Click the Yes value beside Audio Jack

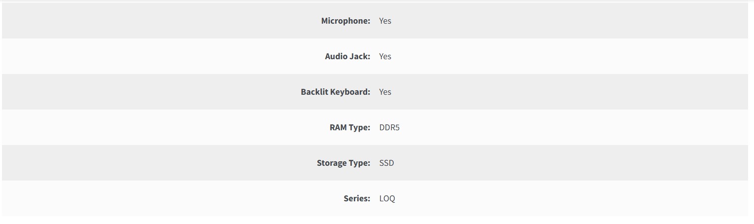tap(385, 56)
